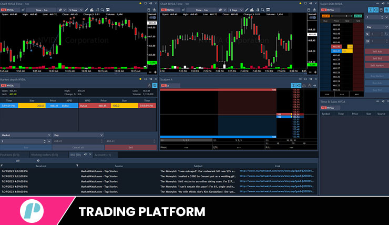The height and width of the screenshot is (225, 389).
Task: Toggle the first blue button in Super DOM toolbar
Action: click(x=371, y=10)
